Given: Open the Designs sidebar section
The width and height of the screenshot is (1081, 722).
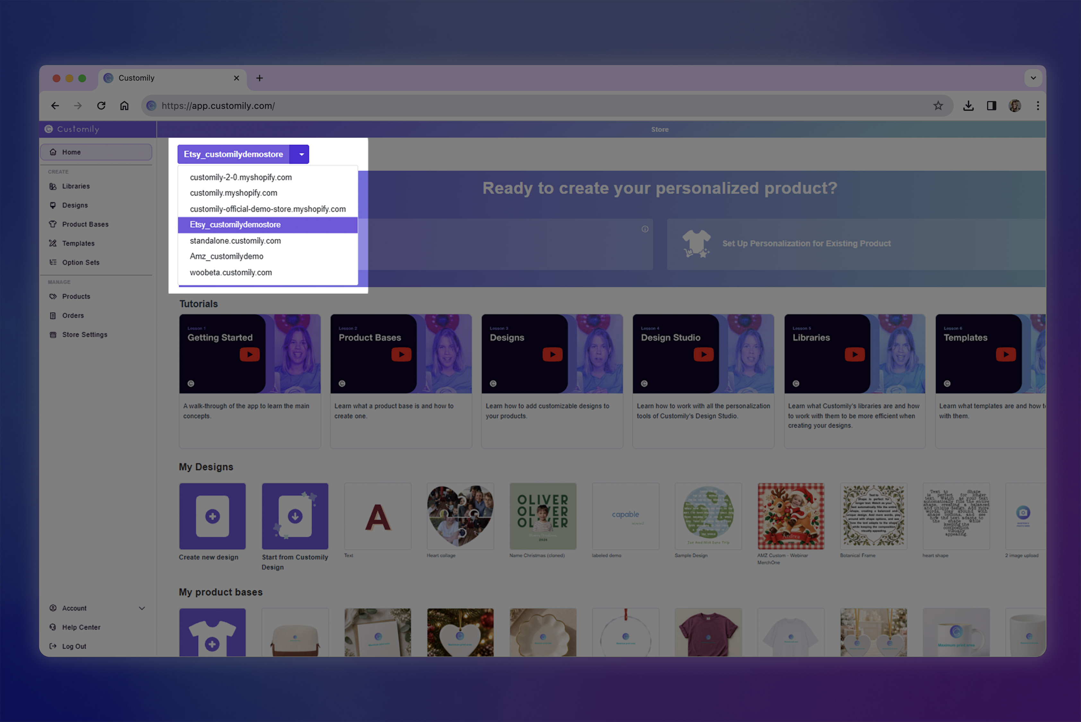Looking at the screenshot, I should pyautogui.click(x=74, y=205).
